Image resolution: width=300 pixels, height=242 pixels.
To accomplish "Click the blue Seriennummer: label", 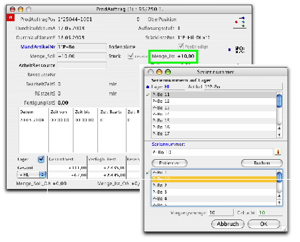I will point(168,145).
